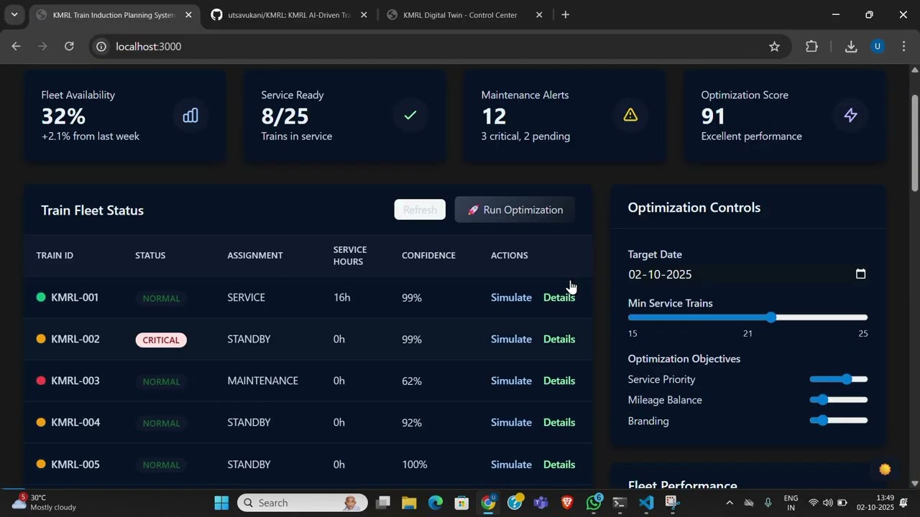Click the MAINTENANCE assignment cell
This screenshot has height=517, width=920.
tap(263, 381)
